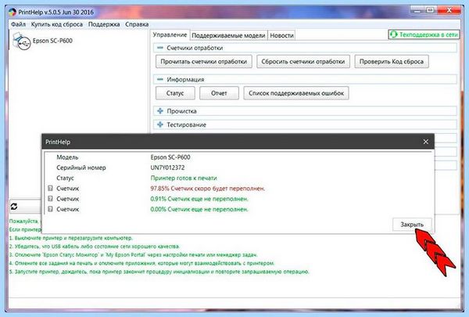This screenshot has width=469, height=317.
Task: Open the Файл menu
Action: tap(18, 24)
